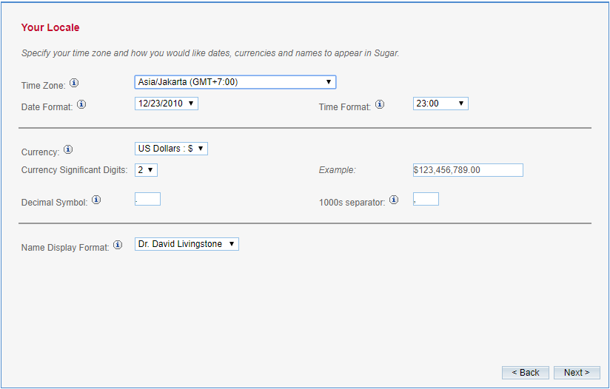Click info icon beside 1000s separator
Screen dimensions: 610x389
pyautogui.click(x=394, y=200)
